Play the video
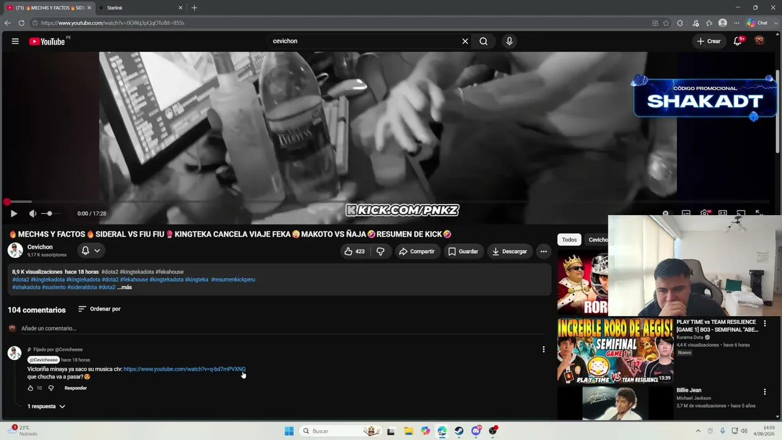Image resolution: width=782 pixels, height=440 pixels. pyautogui.click(x=13, y=213)
